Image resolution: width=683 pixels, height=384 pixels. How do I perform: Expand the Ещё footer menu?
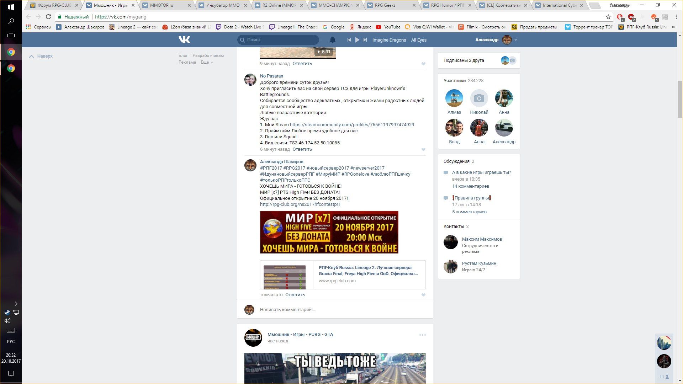(207, 62)
